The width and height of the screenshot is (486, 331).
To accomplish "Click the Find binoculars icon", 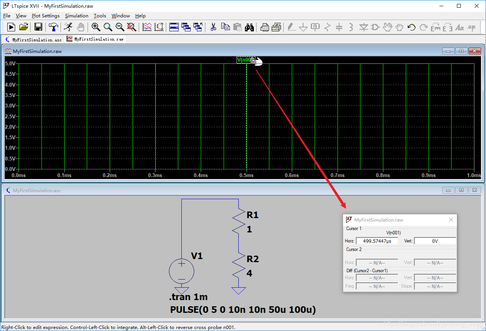I will [x=249, y=27].
